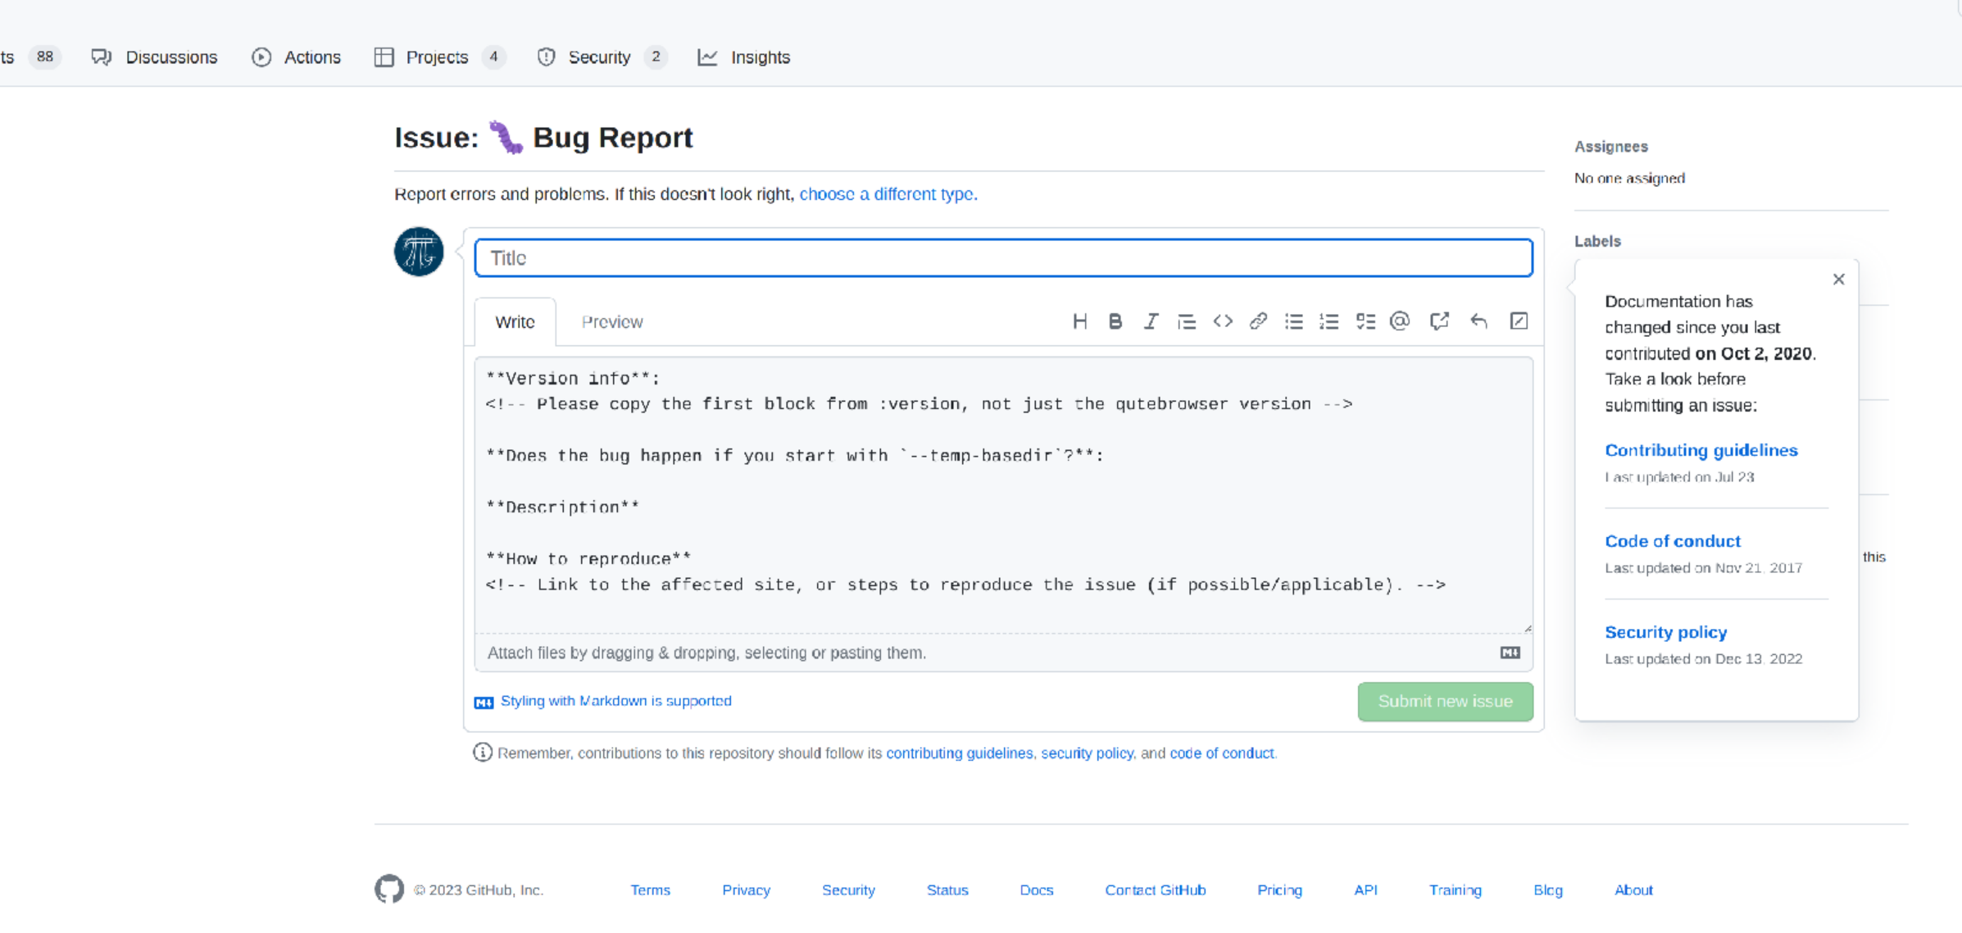Insert a code snippet
Viewport: 1962px width, 933px height.
[x=1222, y=321]
